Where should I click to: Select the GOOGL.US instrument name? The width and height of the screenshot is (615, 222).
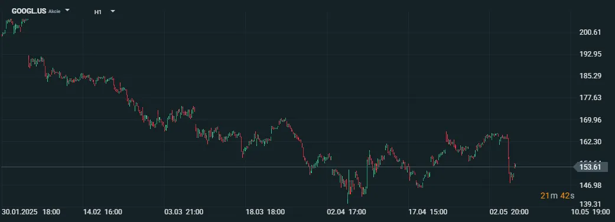[29, 11]
